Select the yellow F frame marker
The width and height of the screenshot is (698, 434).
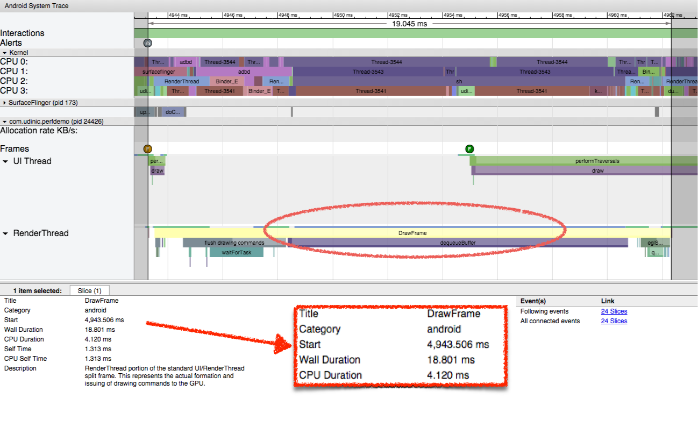point(148,149)
